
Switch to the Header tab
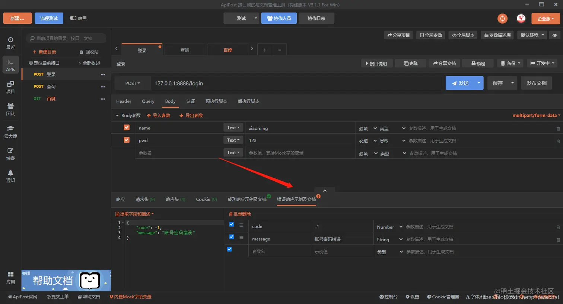click(x=124, y=101)
